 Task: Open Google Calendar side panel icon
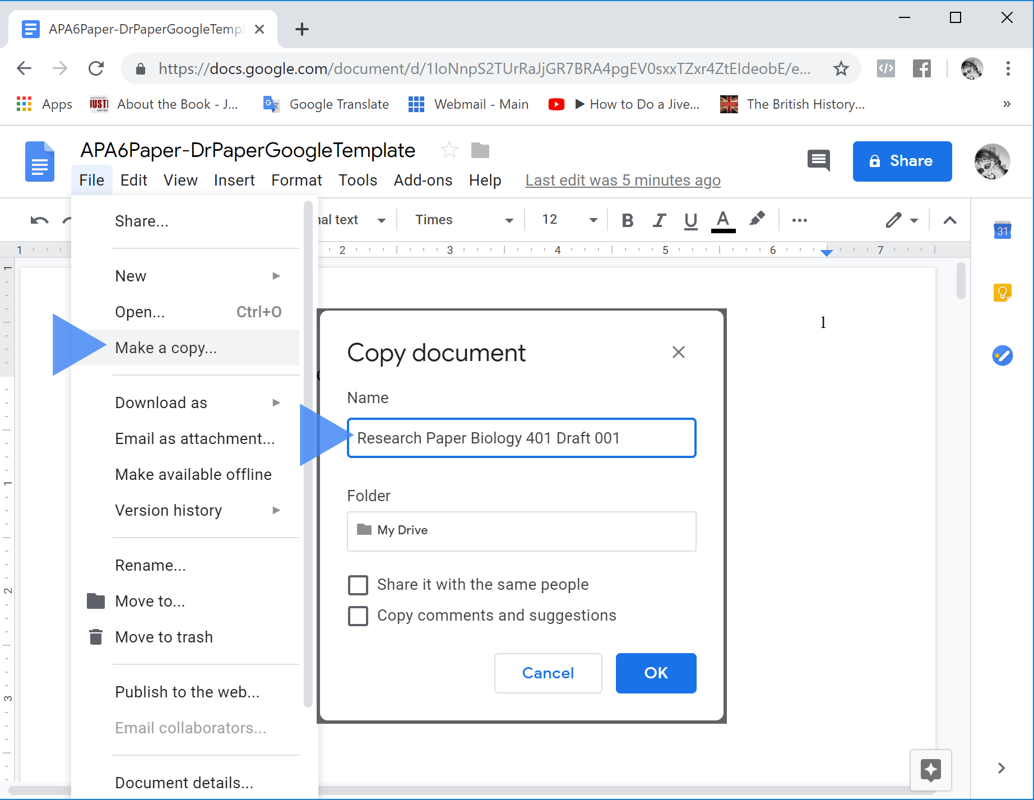pos(1002,230)
